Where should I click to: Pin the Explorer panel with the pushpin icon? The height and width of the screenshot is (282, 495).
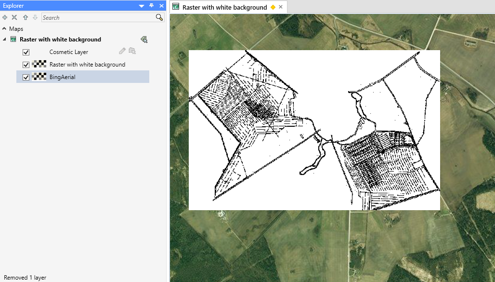pos(152,6)
